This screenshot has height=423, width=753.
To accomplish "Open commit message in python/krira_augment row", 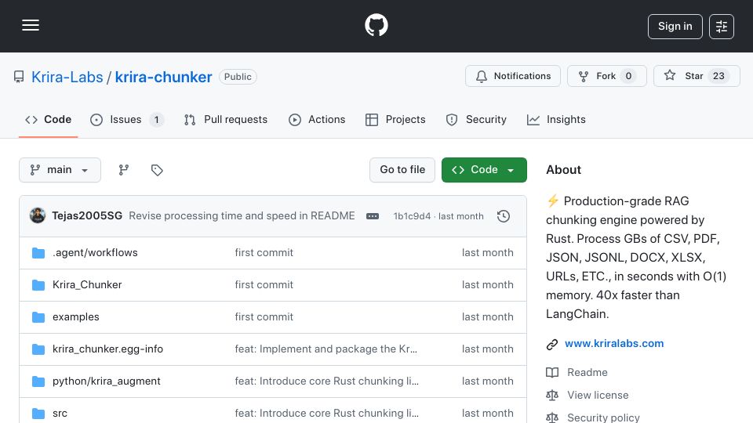I will (326, 381).
